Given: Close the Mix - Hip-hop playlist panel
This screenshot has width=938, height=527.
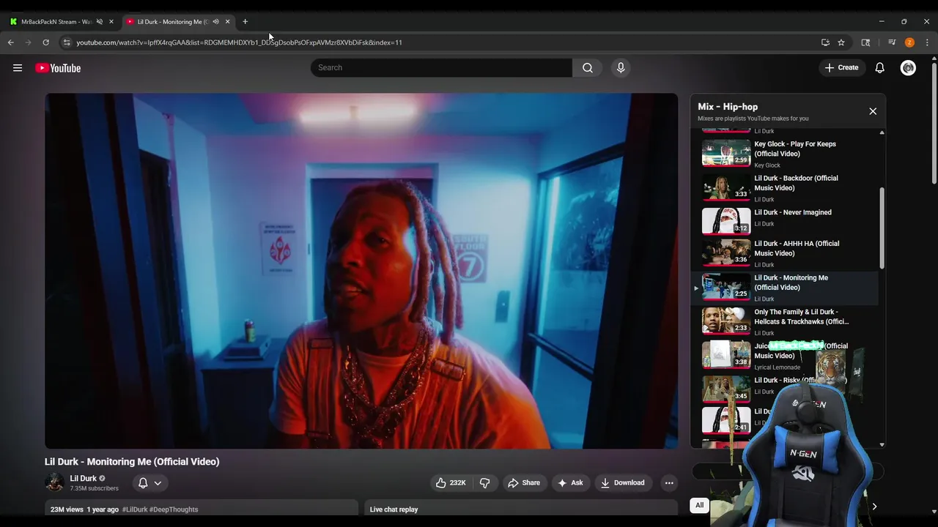Looking at the screenshot, I should (x=873, y=111).
